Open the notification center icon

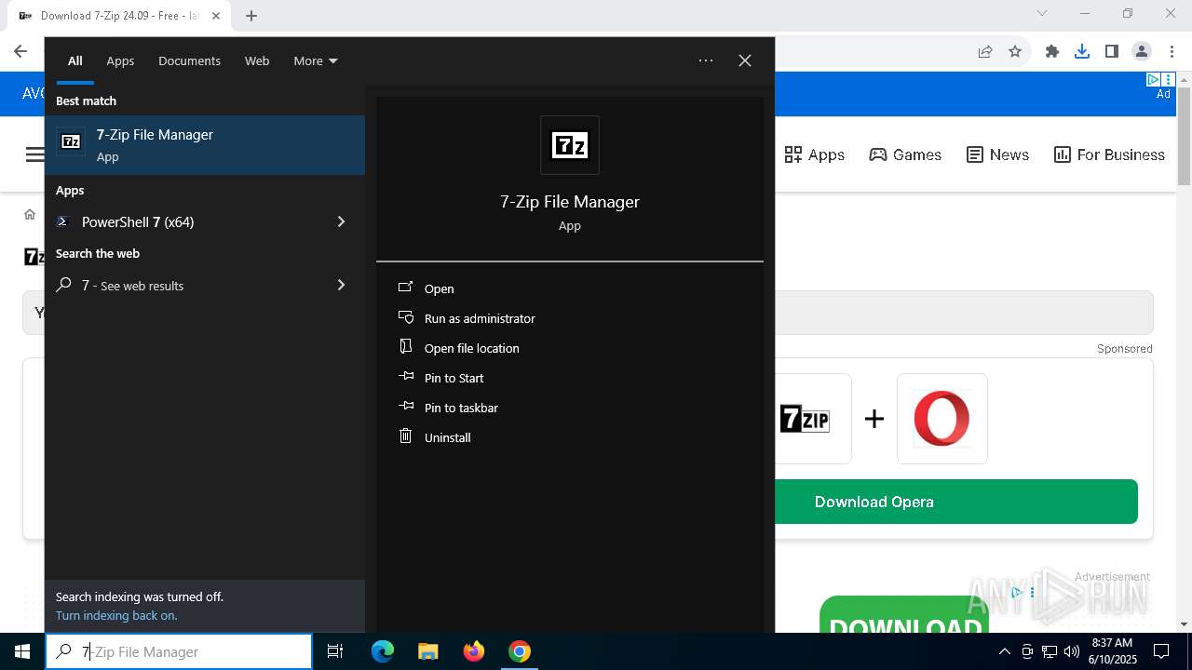(1161, 651)
